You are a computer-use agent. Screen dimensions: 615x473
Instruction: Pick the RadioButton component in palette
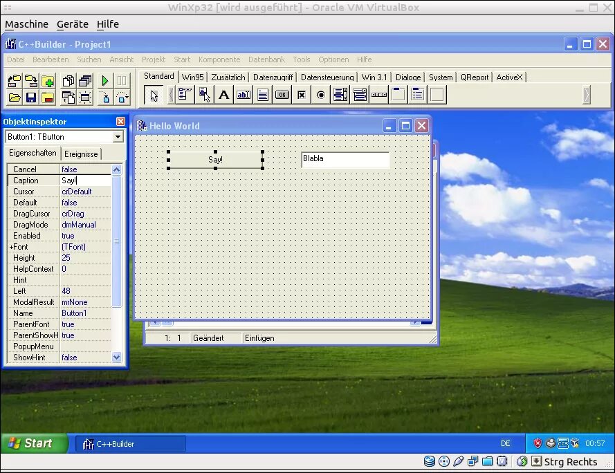[x=321, y=95]
